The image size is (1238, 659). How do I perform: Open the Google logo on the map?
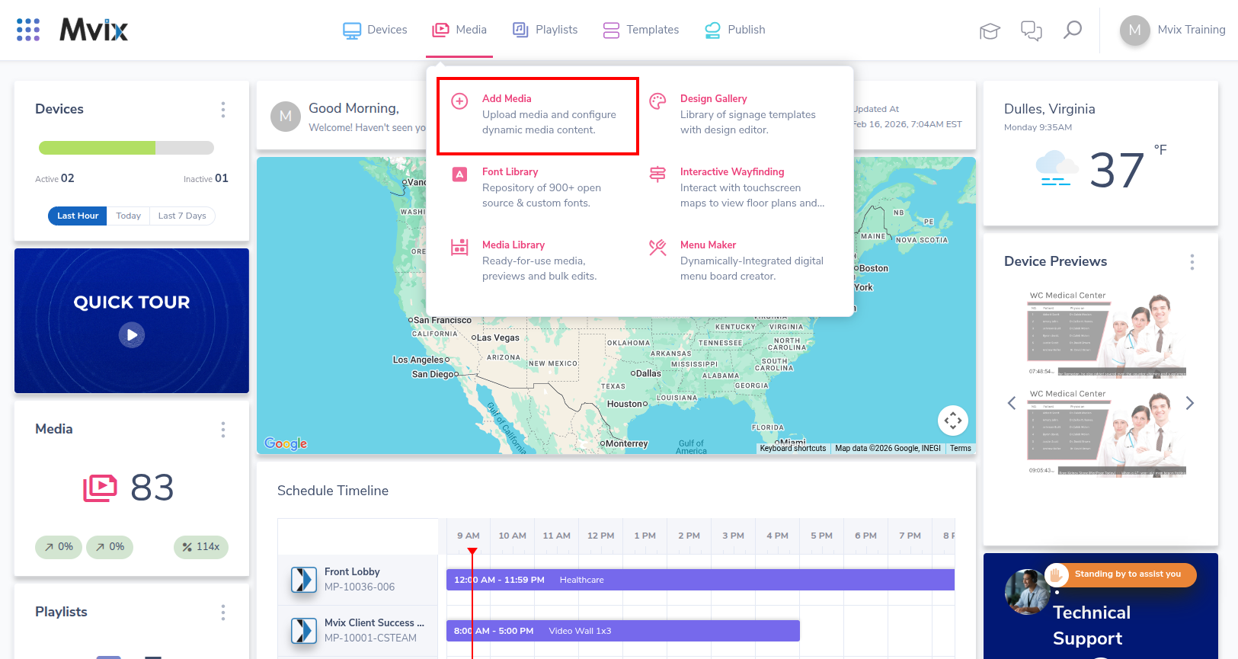click(286, 443)
